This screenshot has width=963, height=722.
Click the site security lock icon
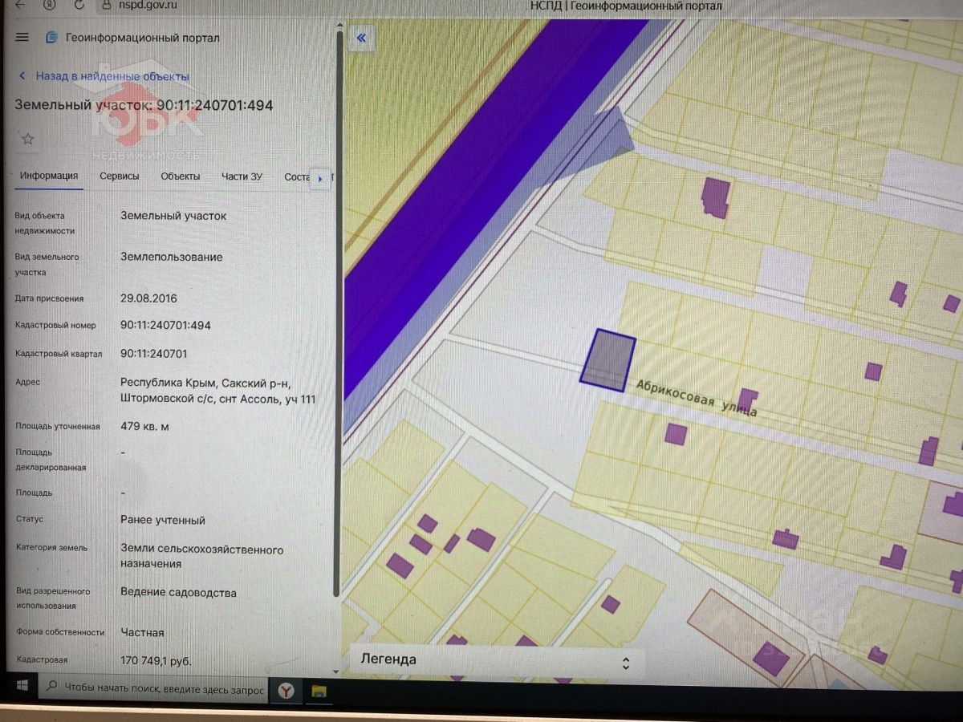pyautogui.click(x=107, y=4)
